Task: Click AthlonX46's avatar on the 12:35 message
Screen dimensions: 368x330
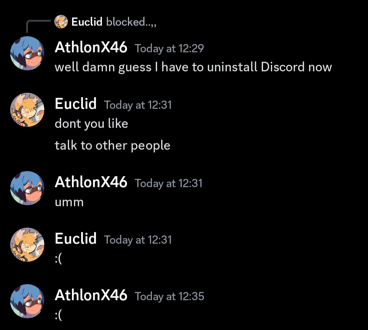Action: tap(27, 301)
